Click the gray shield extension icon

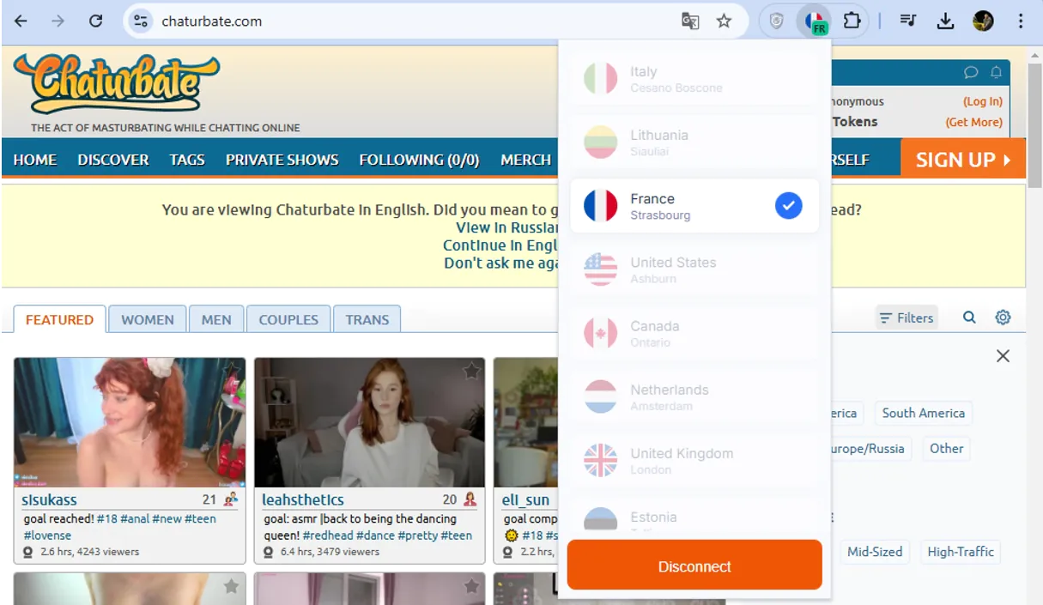click(x=777, y=21)
